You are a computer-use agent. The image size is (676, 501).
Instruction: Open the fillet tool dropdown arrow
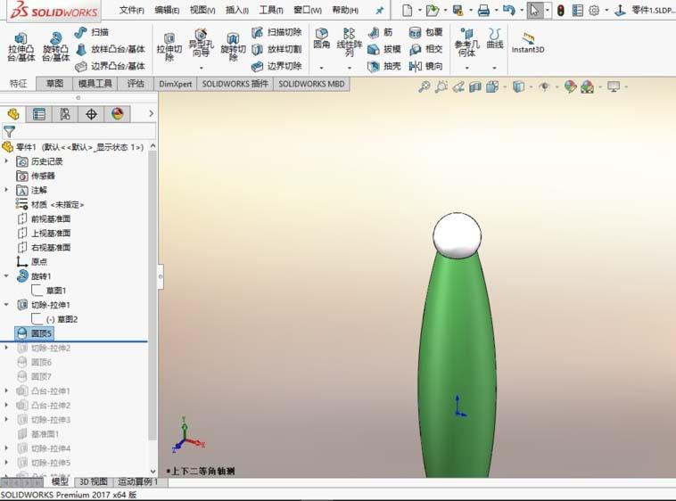pyautogui.click(x=322, y=68)
